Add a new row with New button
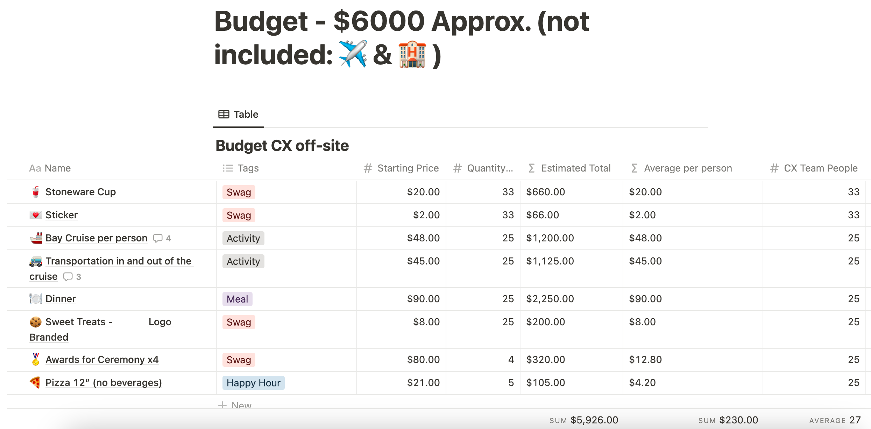Image resolution: width=871 pixels, height=429 pixels. [235, 405]
